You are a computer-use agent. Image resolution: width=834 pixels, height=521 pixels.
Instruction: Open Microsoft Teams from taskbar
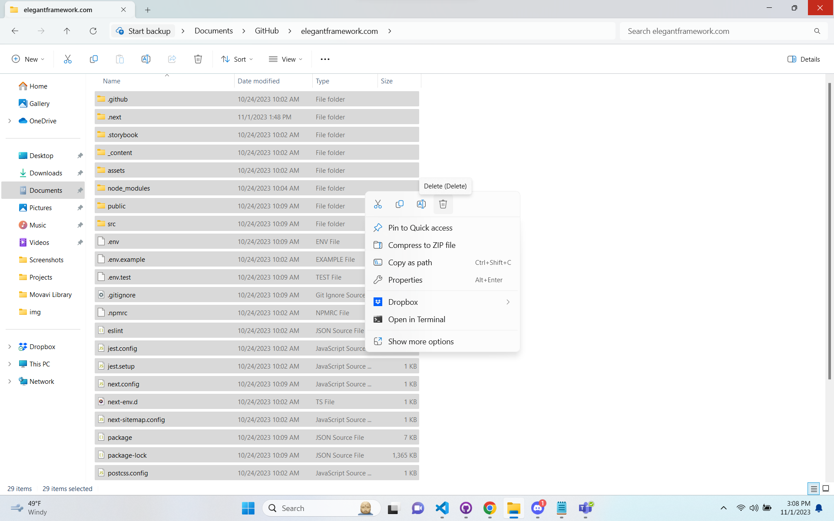[x=586, y=508]
